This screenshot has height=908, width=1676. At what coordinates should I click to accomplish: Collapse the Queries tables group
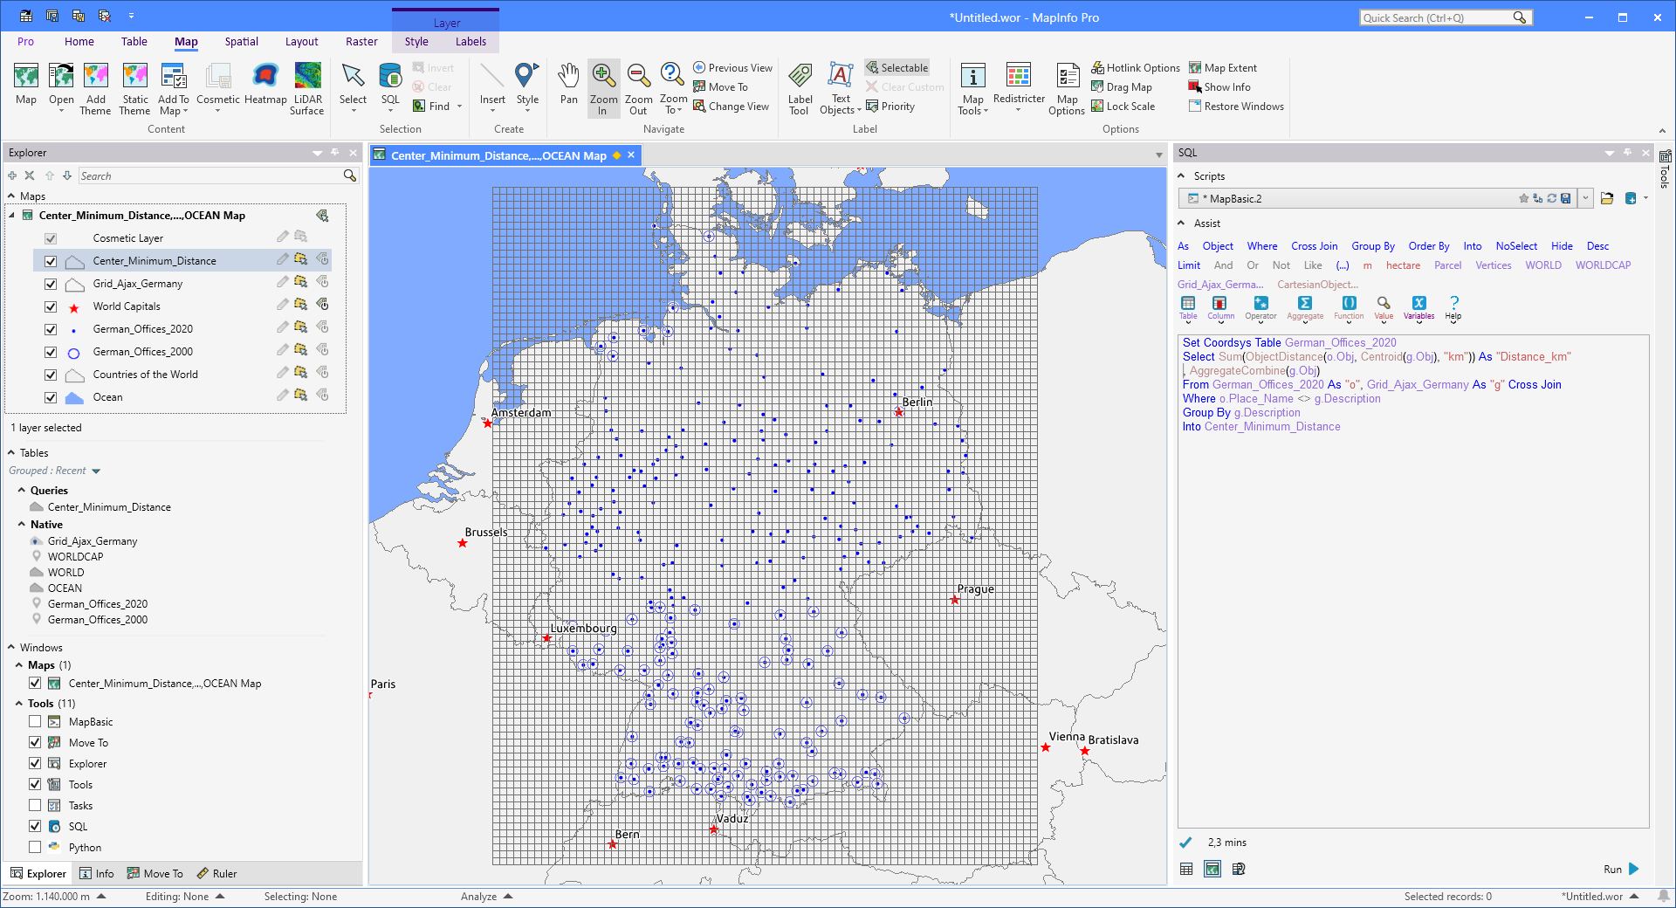point(22,491)
